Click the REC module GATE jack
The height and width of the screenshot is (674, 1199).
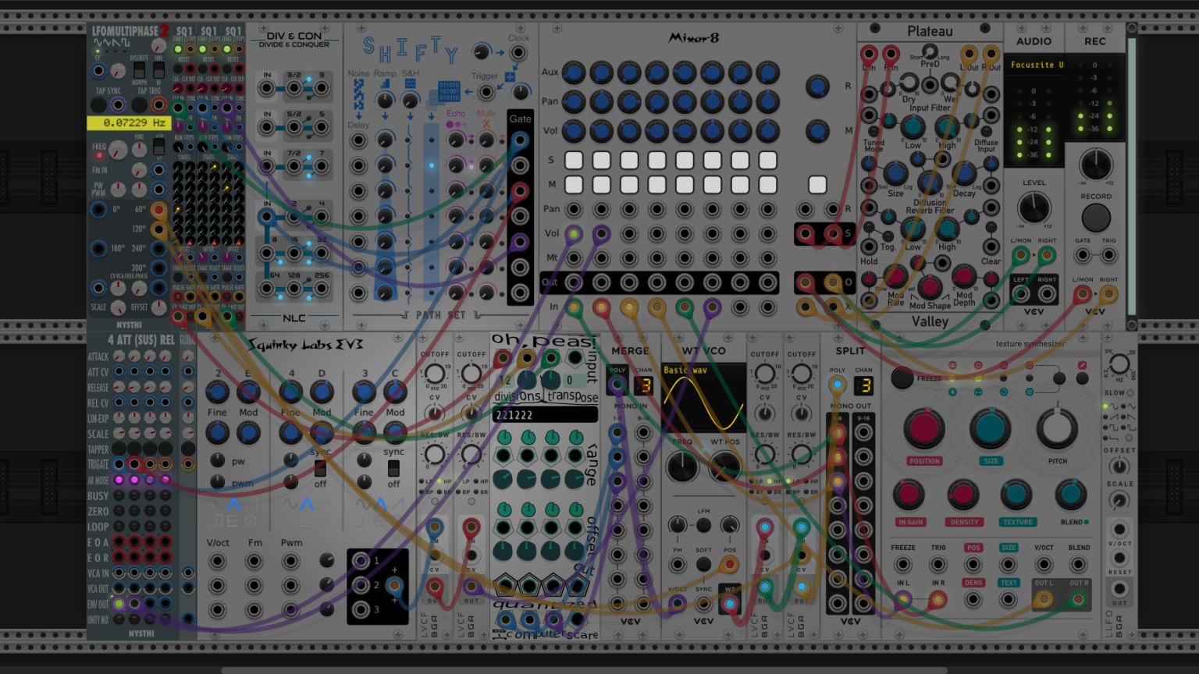click(x=1083, y=255)
